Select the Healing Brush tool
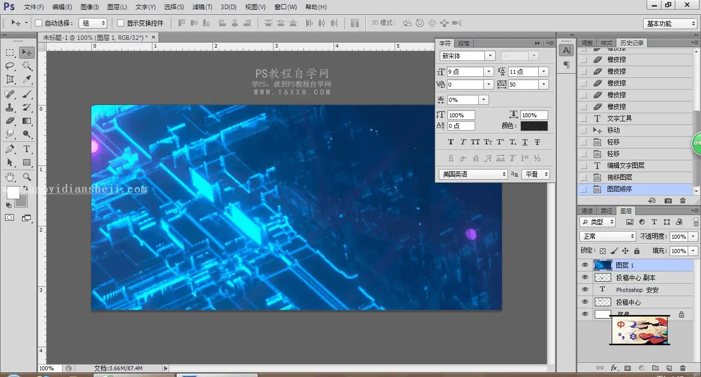This screenshot has width=701, height=377. pyautogui.click(x=10, y=94)
